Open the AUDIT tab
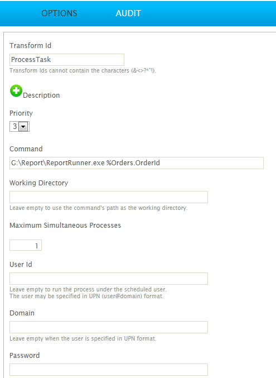This screenshot has height=378, width=276. click(128, 13)
